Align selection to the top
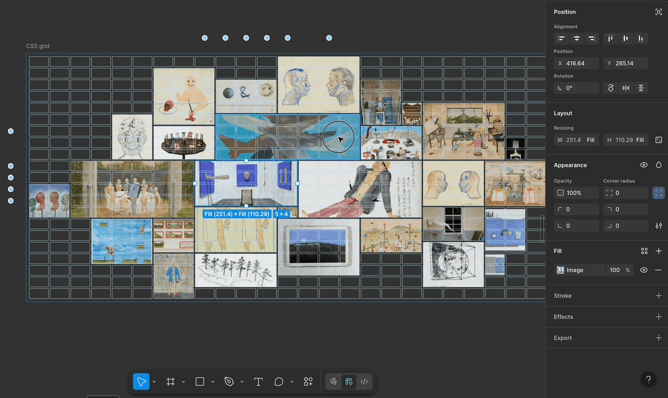Viewport: 668px width, 398px height. 610,39
